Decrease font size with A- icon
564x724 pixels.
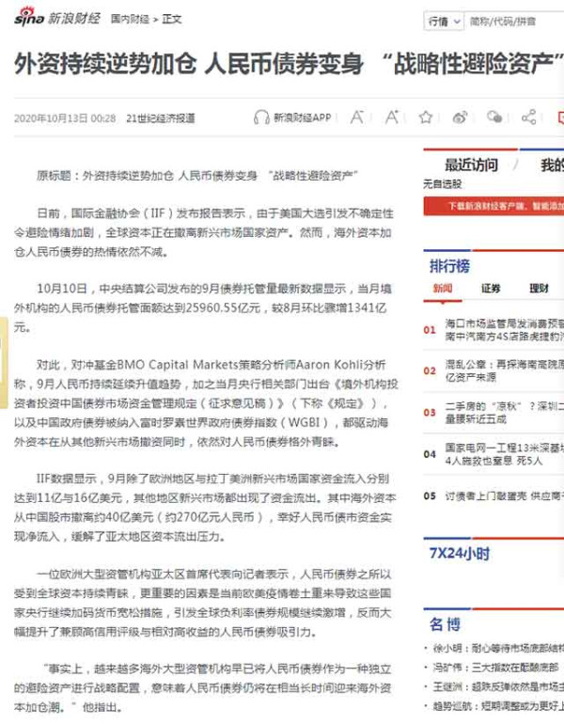click(x=357, y=118)
